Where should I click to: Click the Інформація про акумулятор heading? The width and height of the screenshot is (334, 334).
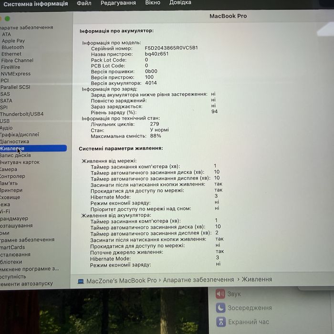coord(116,31)
